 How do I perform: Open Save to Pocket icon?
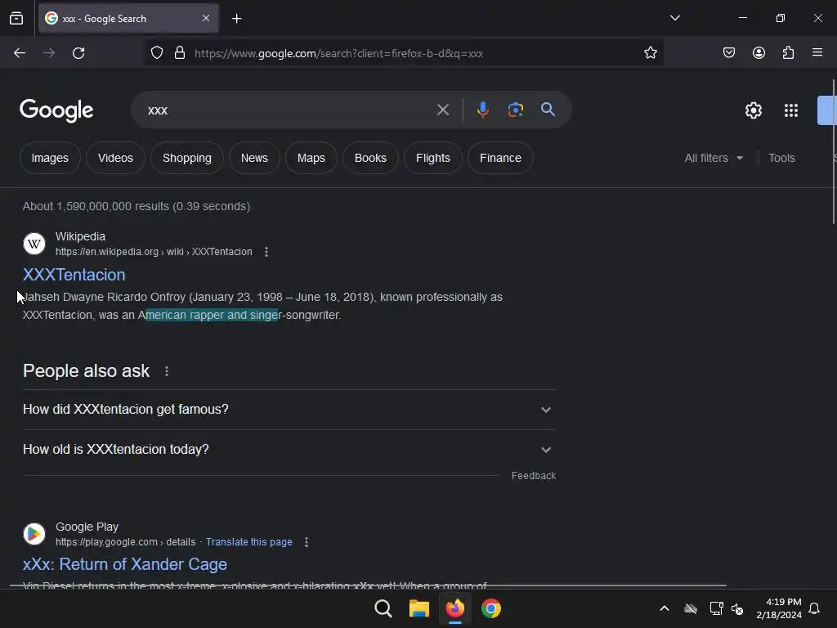[x=728, y=53]
